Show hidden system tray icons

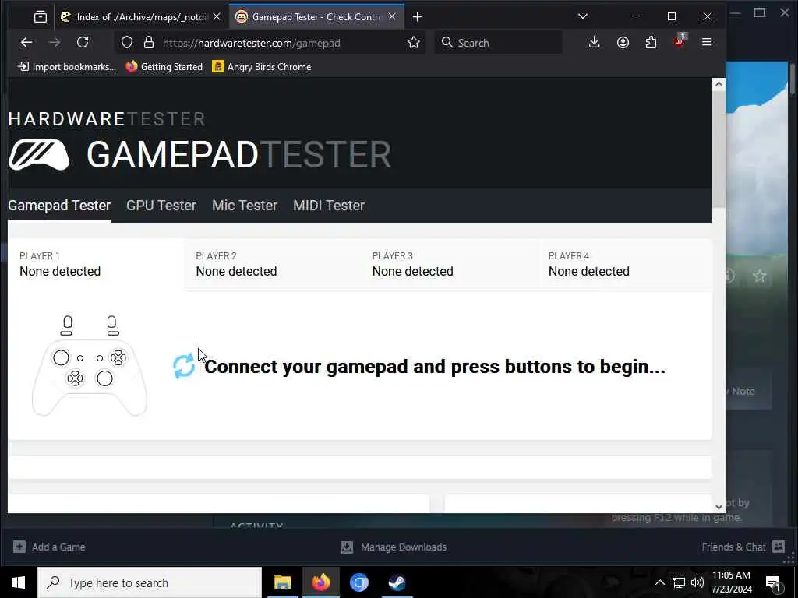(x=659, y=582)
